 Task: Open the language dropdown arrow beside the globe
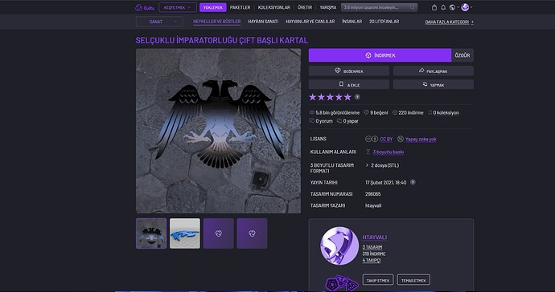coord(458,7)
